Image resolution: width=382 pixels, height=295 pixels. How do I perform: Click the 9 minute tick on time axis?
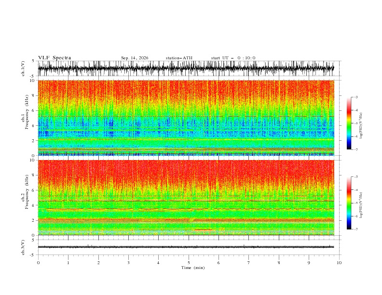(x=309, y=263)
